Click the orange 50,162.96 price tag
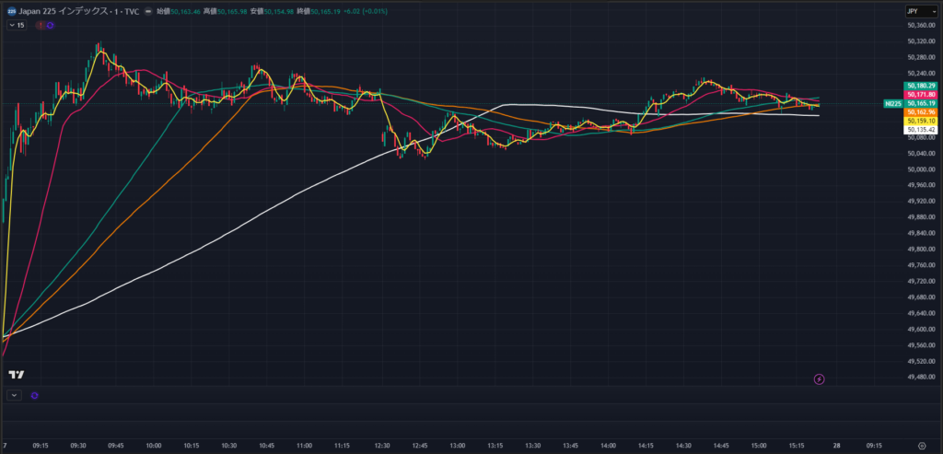The width and height of the screenshot is (943, 454). click(922, 112)
